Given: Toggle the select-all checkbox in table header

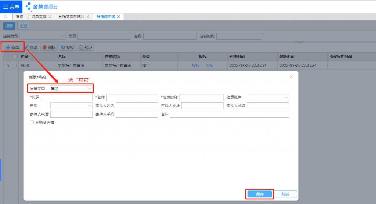Looking at the screenshot, I should (15, 57).
